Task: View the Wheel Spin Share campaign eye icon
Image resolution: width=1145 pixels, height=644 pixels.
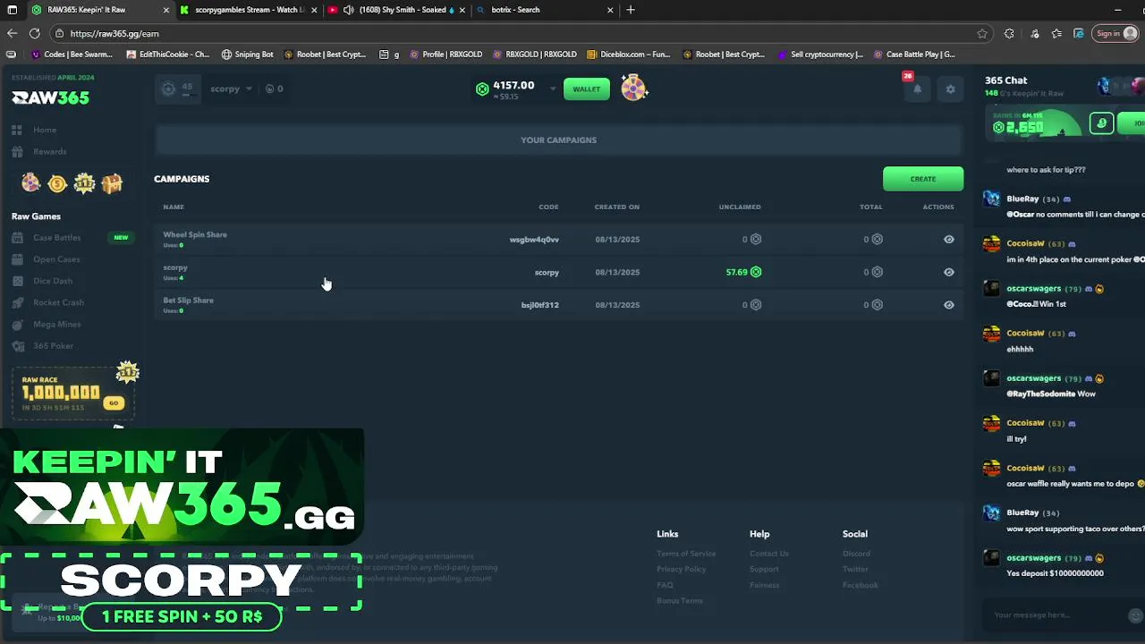Action: point(949,240)
